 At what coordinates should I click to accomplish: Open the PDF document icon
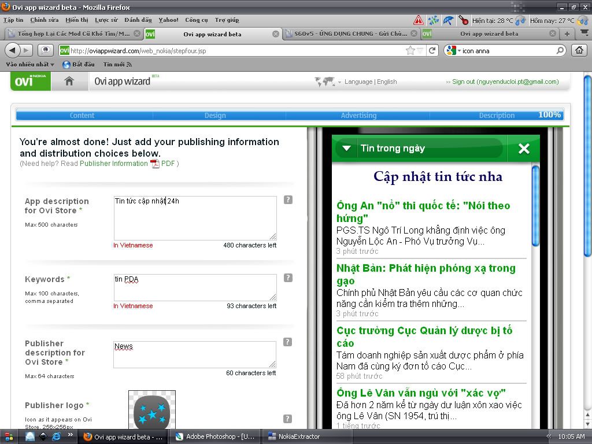point(155,164)
